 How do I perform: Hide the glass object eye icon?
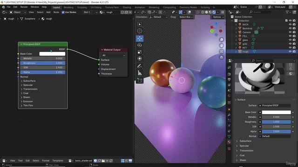pos(290,40)
